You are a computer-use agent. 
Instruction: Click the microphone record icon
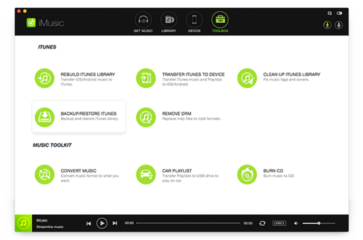point(339,25)
